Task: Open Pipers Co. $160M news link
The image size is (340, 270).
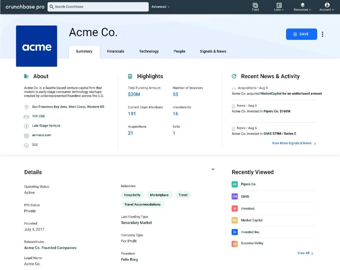Action: click(277, 111)
